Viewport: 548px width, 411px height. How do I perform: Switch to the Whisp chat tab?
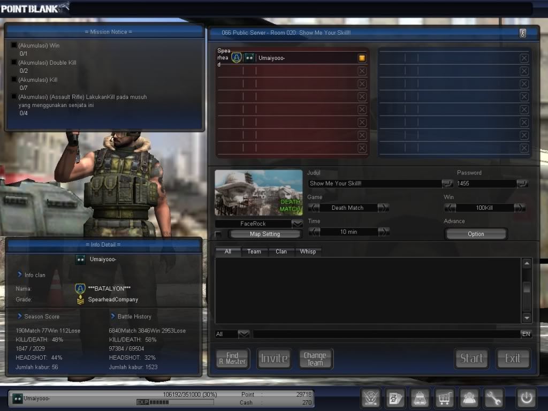(308, 252)
